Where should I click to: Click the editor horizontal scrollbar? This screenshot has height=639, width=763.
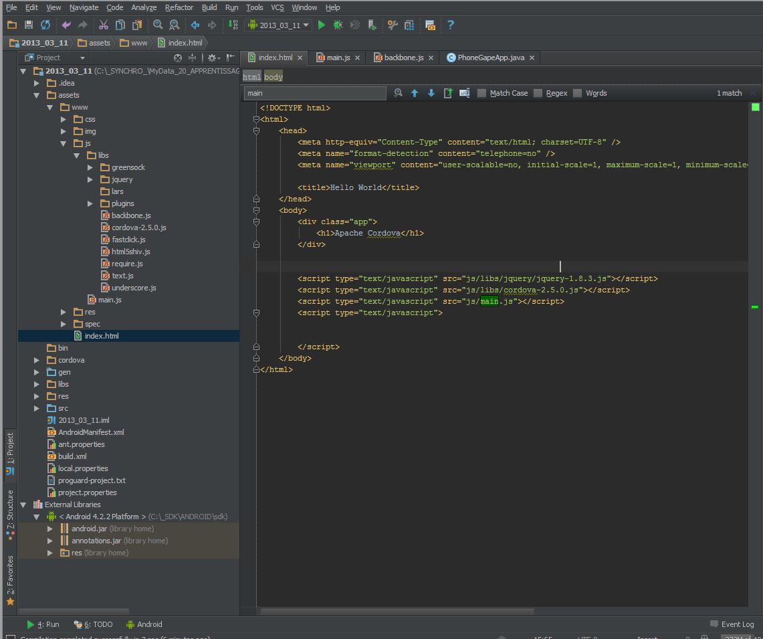tap(397, 612)
